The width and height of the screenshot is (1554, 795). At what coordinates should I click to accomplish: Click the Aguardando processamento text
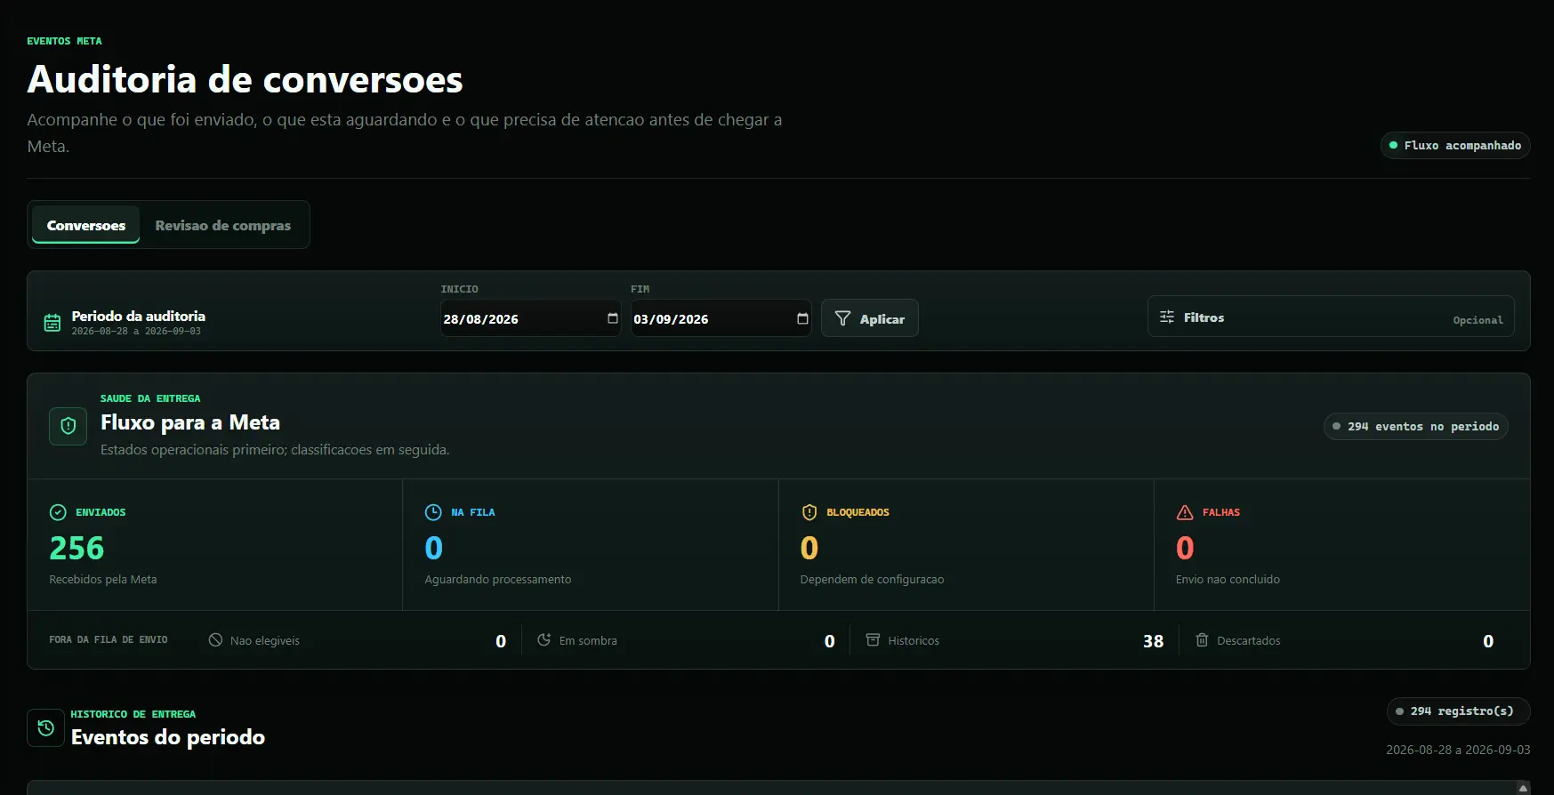[498, 579]
